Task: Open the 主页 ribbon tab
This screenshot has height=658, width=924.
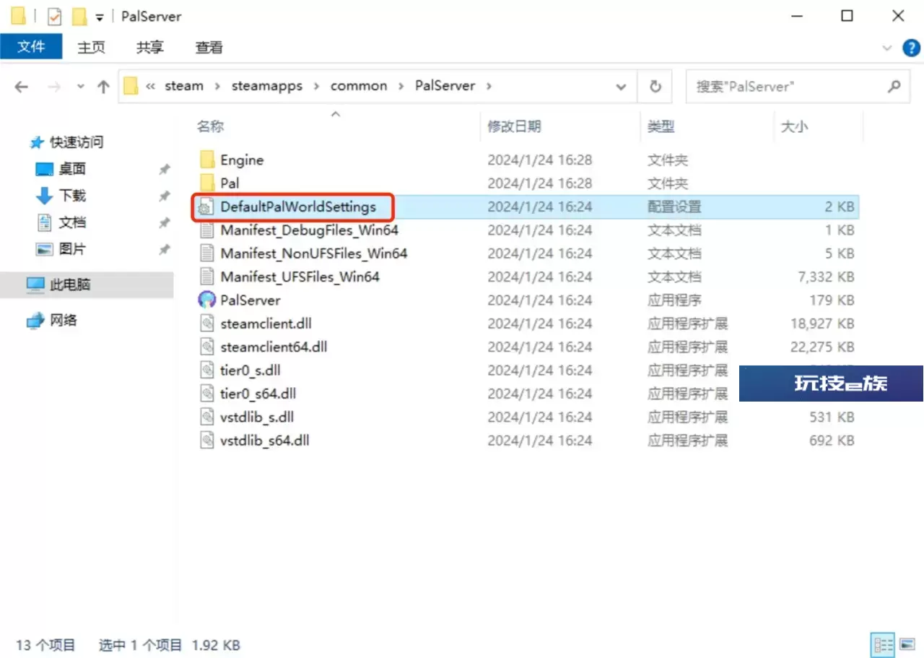Action: coord(91,47)
